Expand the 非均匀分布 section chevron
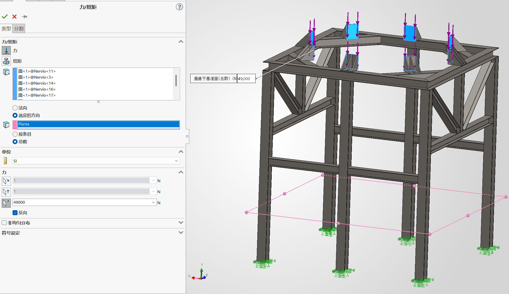Image resolution: width=509 pixels, height=294 pixels. [181, 222]
